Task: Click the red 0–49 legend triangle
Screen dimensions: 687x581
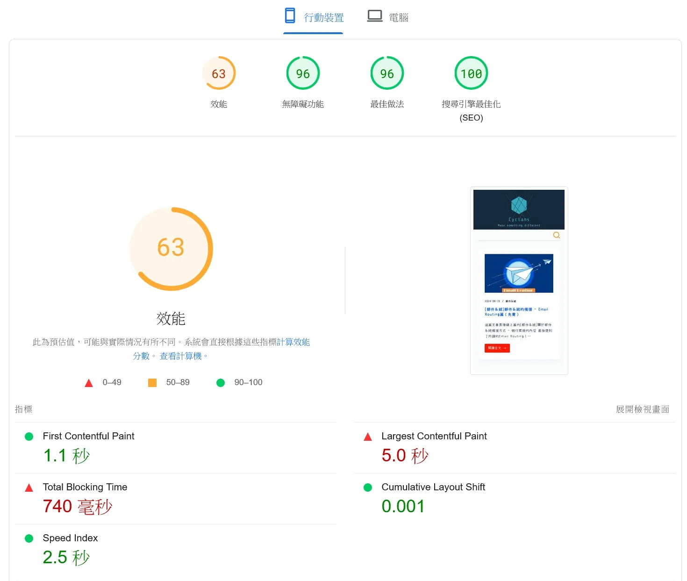Action: (x=88, y=382)
